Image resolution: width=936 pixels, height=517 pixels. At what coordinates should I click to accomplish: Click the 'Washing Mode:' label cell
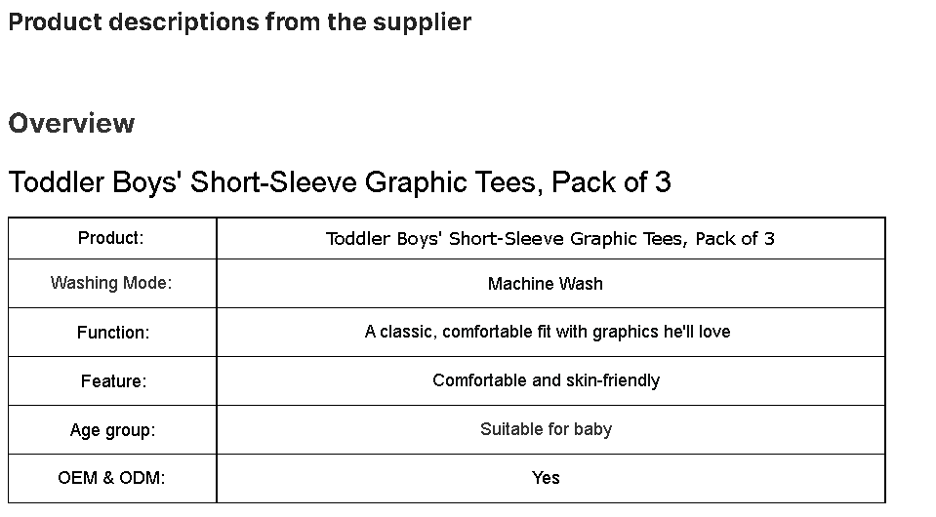(x=112, y=283)
